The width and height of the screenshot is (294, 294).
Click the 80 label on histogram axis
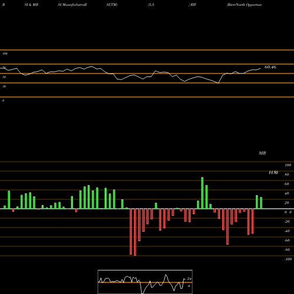tap(287, 175)
